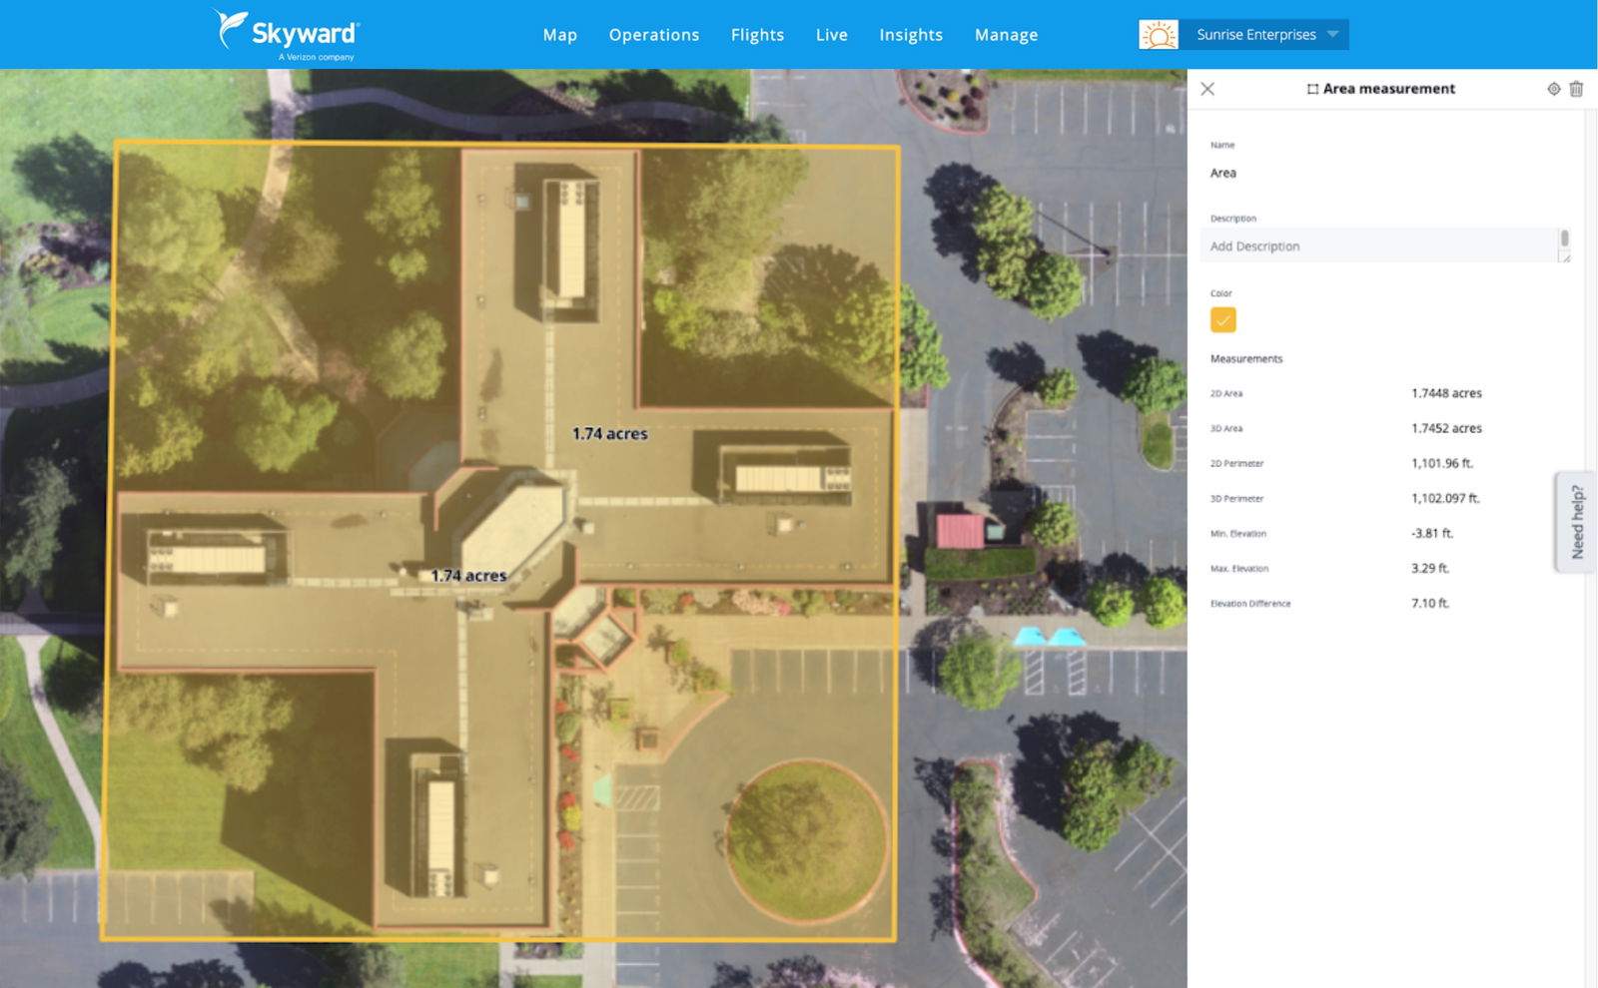Click the Sunrise Enterprises sun icon
Screen dimensions: 1598x988
coord(1159,35)
